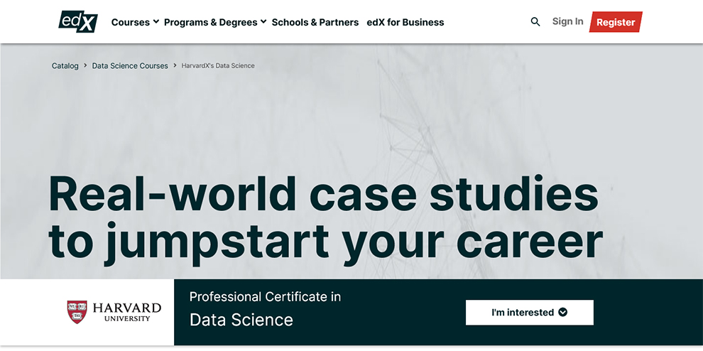Expand the Courses dropdown chevron
This screenshot has height=351, width=703.
tap(156, 21)
